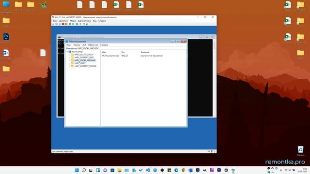This screenshot has width=310, height=174.
Task: Click the registry address bar path field
Action: point(126,48)
